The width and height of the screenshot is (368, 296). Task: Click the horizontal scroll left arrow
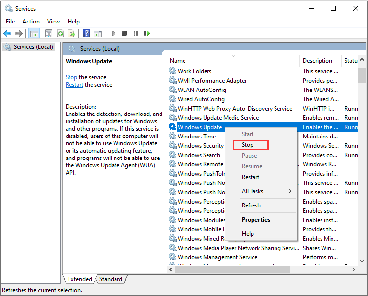click(171, 269)
